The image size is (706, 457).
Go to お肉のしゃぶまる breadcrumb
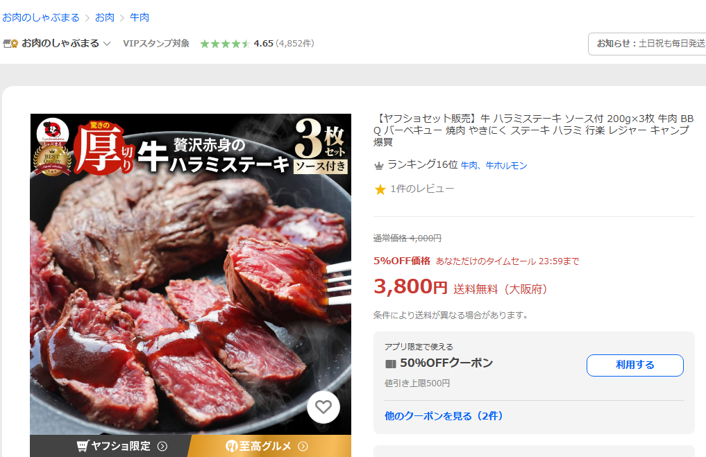[40, 17]
